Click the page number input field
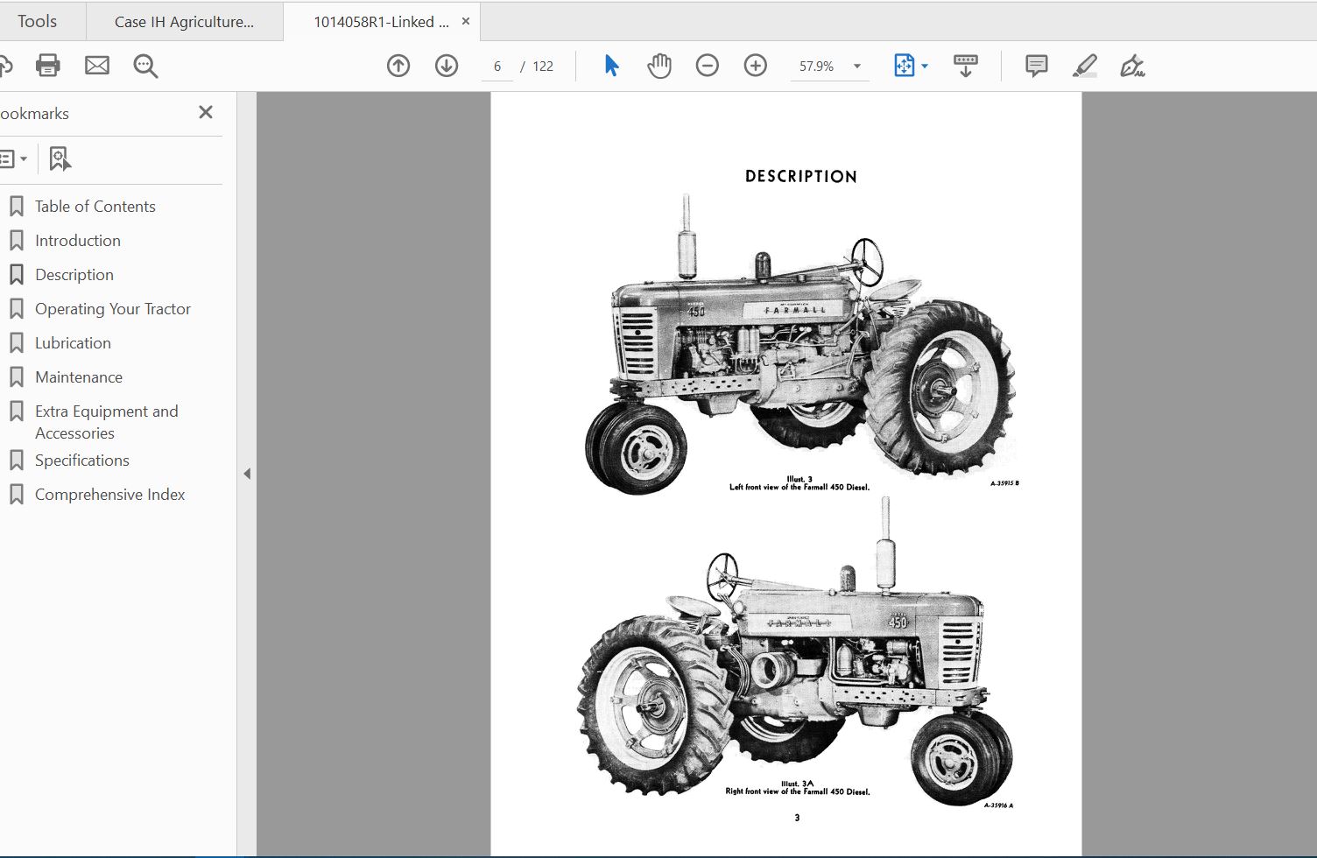This screenshot has height=858, width=1317. (x=497, y=67)
